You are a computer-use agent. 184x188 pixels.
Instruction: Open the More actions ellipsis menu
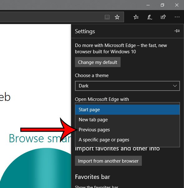click(x=177, y=17)
